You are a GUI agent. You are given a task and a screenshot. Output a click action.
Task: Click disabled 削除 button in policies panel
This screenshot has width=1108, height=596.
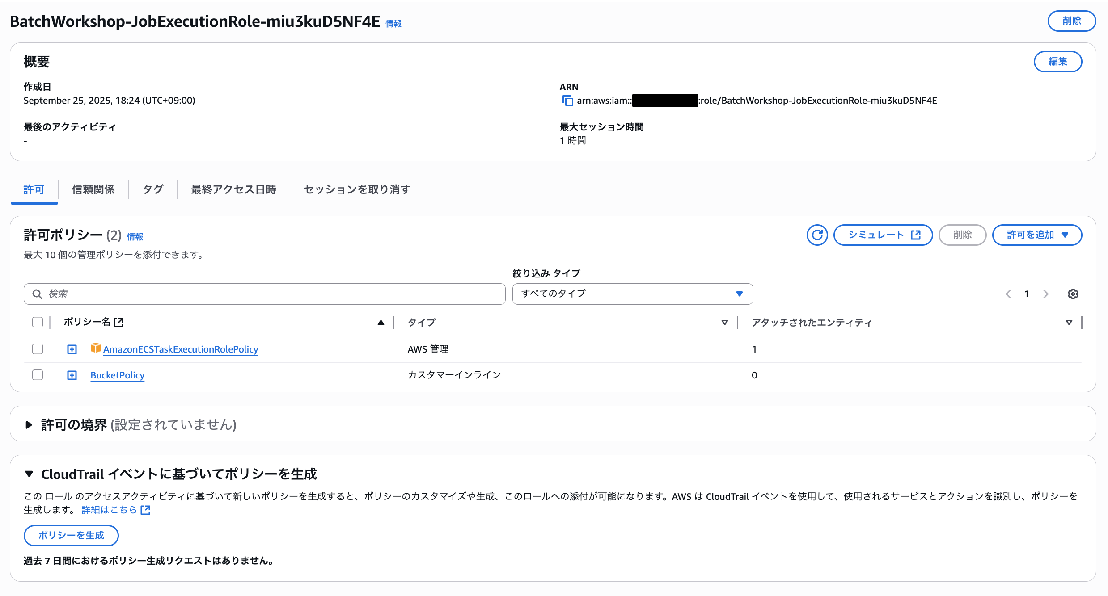click(962, 235)
